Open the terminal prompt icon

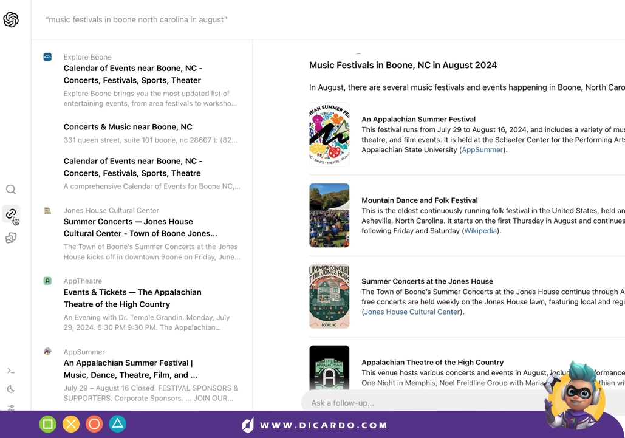(11, 371)
